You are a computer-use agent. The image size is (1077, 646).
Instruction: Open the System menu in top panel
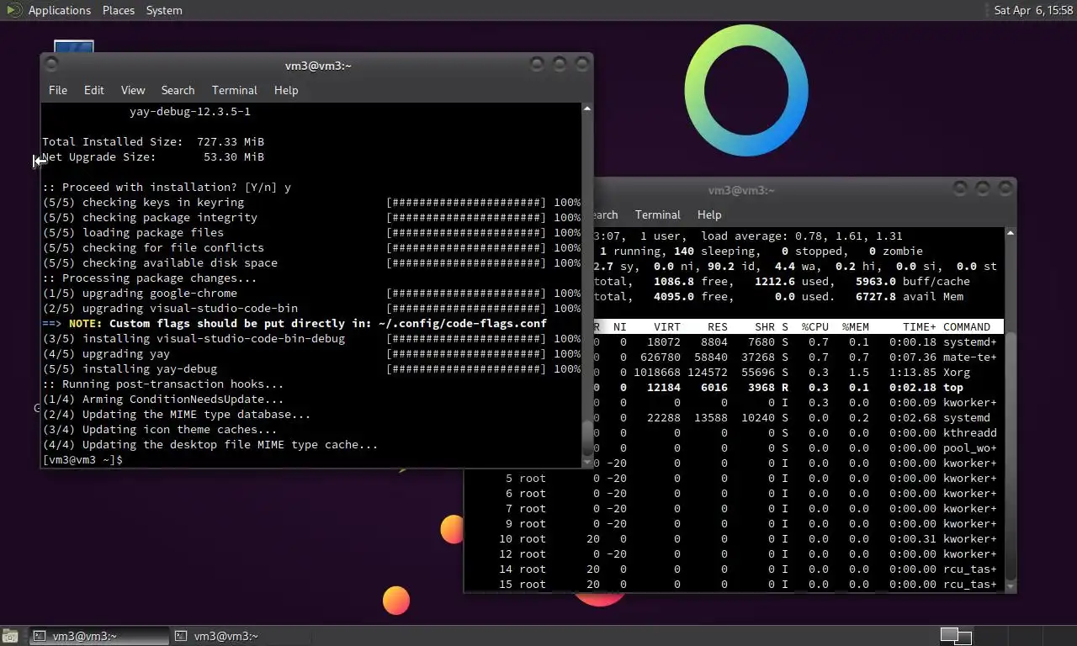pyautogui.click(x=164, y=10)
